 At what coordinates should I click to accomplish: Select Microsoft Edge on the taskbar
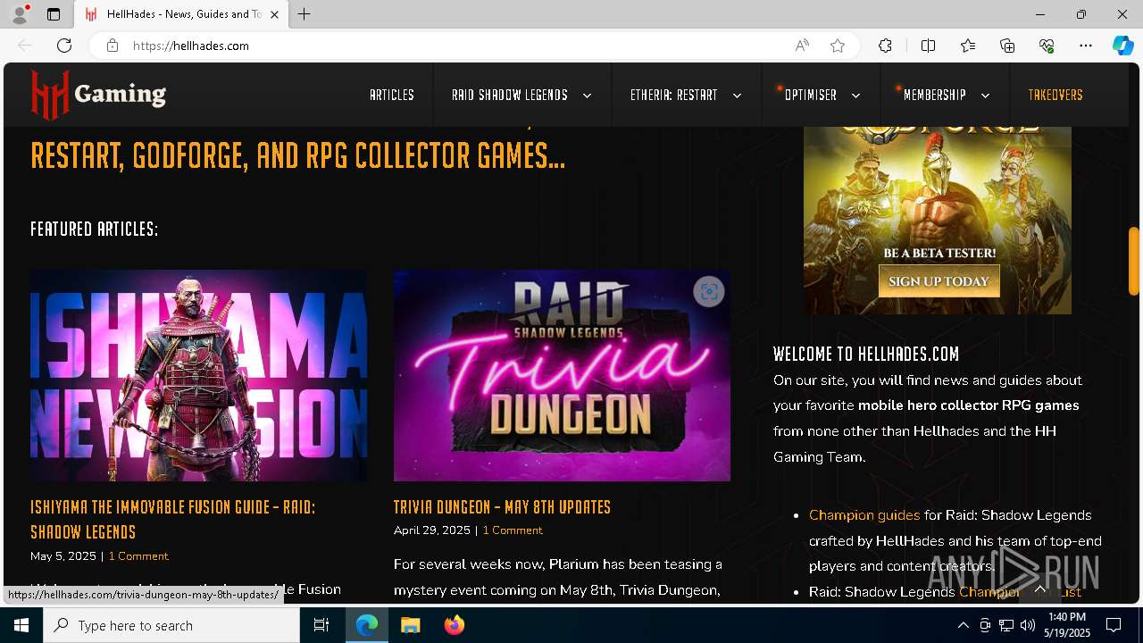click(x=367, y=625)
